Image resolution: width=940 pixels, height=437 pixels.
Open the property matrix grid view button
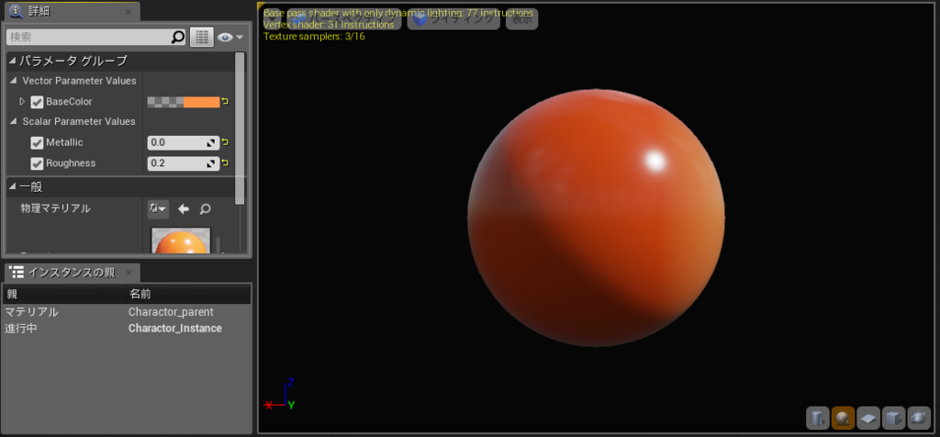[202, 37]
